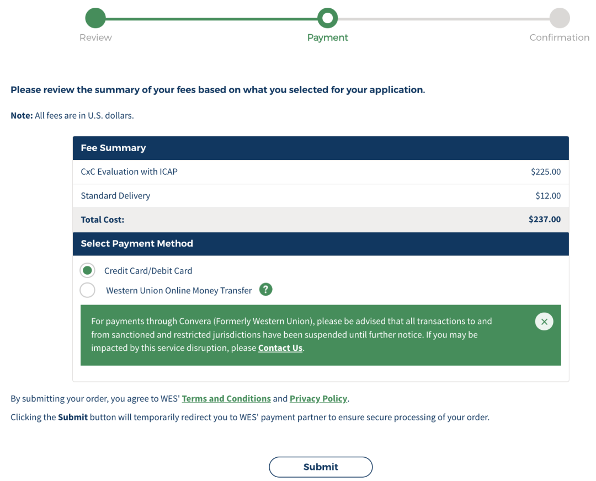Click the Western Union Online Money Transfer label
Image resolution: width=596 pixels, height=481 pixels.
(x=179, y=291)
